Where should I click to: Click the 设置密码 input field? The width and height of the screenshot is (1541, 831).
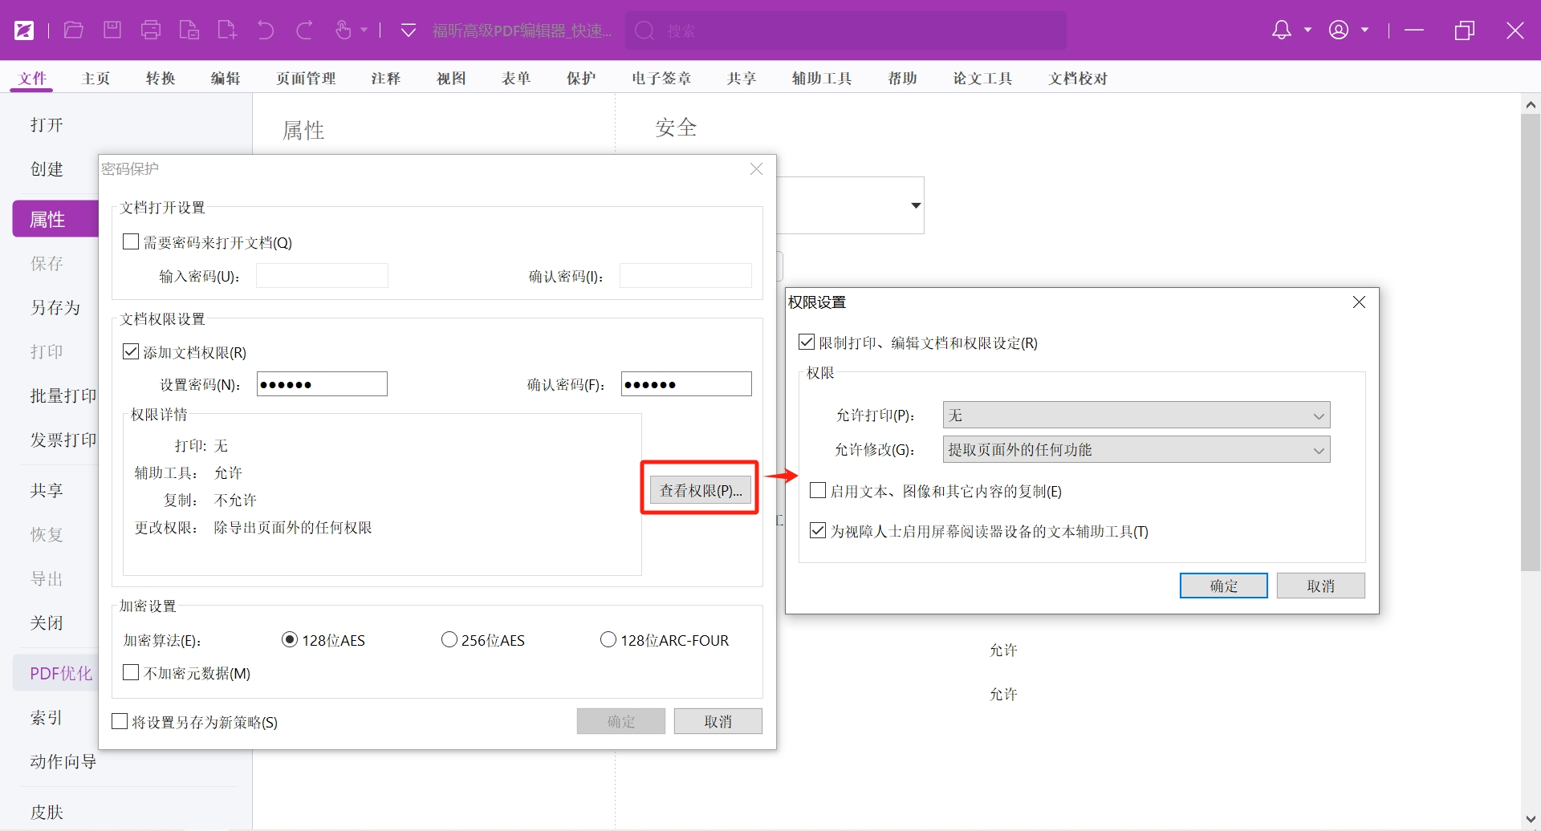[x=322, y=384]
